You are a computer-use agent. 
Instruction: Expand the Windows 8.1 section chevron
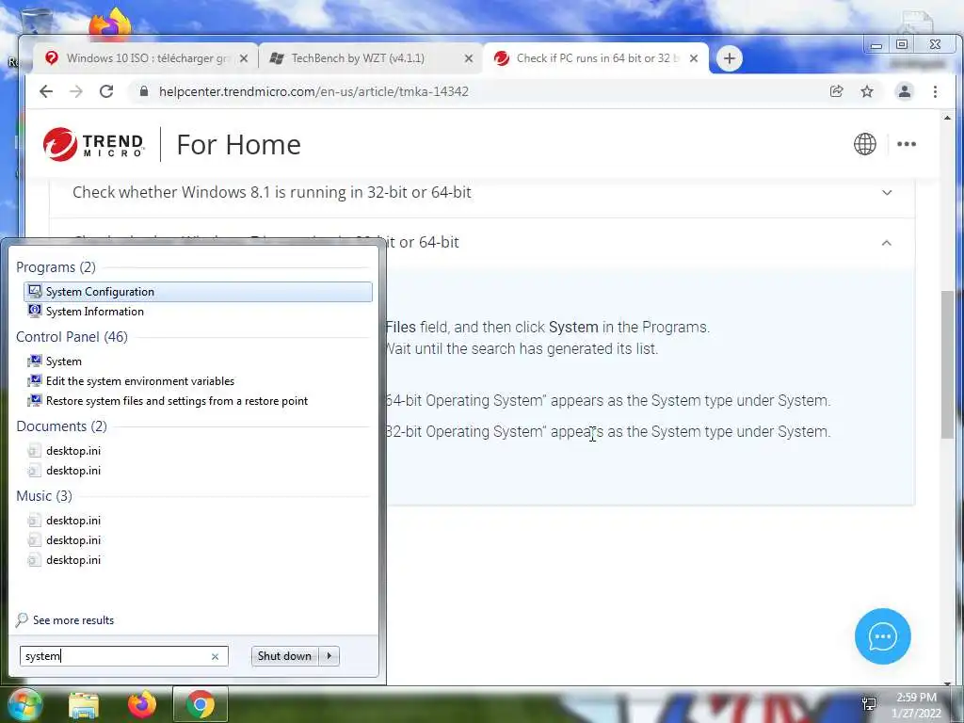887,192
